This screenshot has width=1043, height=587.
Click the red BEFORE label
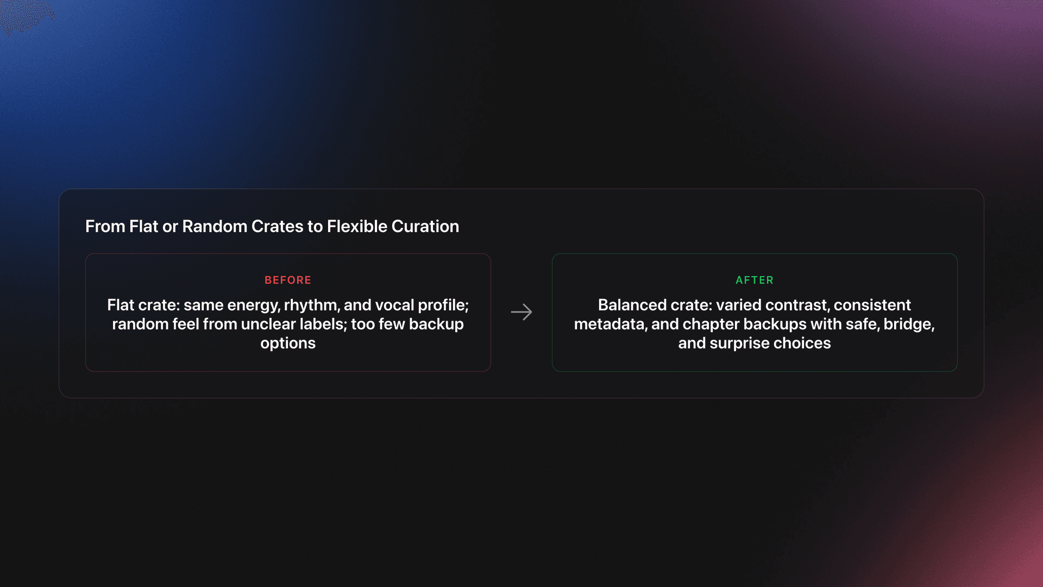[x=288, y=280]
